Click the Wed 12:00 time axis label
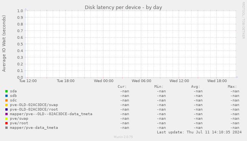The height and width of the screenshot is (141, 247). click(179, 81)
